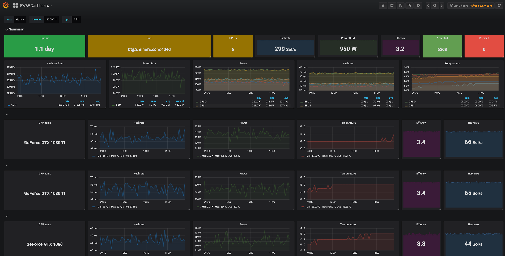Image resolution: width=505 pixels, height=256 pixels.
Task: Open the gpu All variable dropdown
Action: (x=76, y=19)
